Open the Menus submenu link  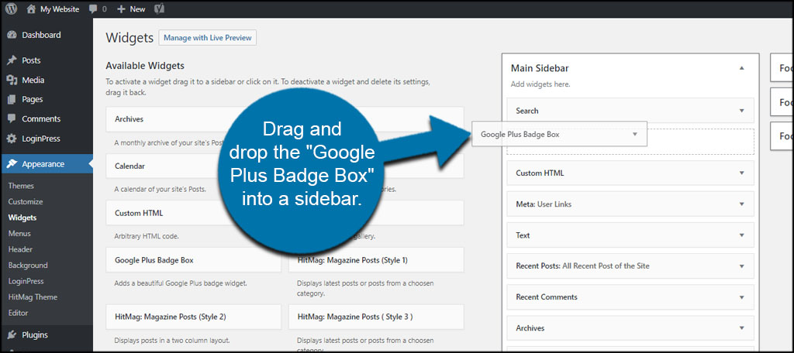(19, 233)
